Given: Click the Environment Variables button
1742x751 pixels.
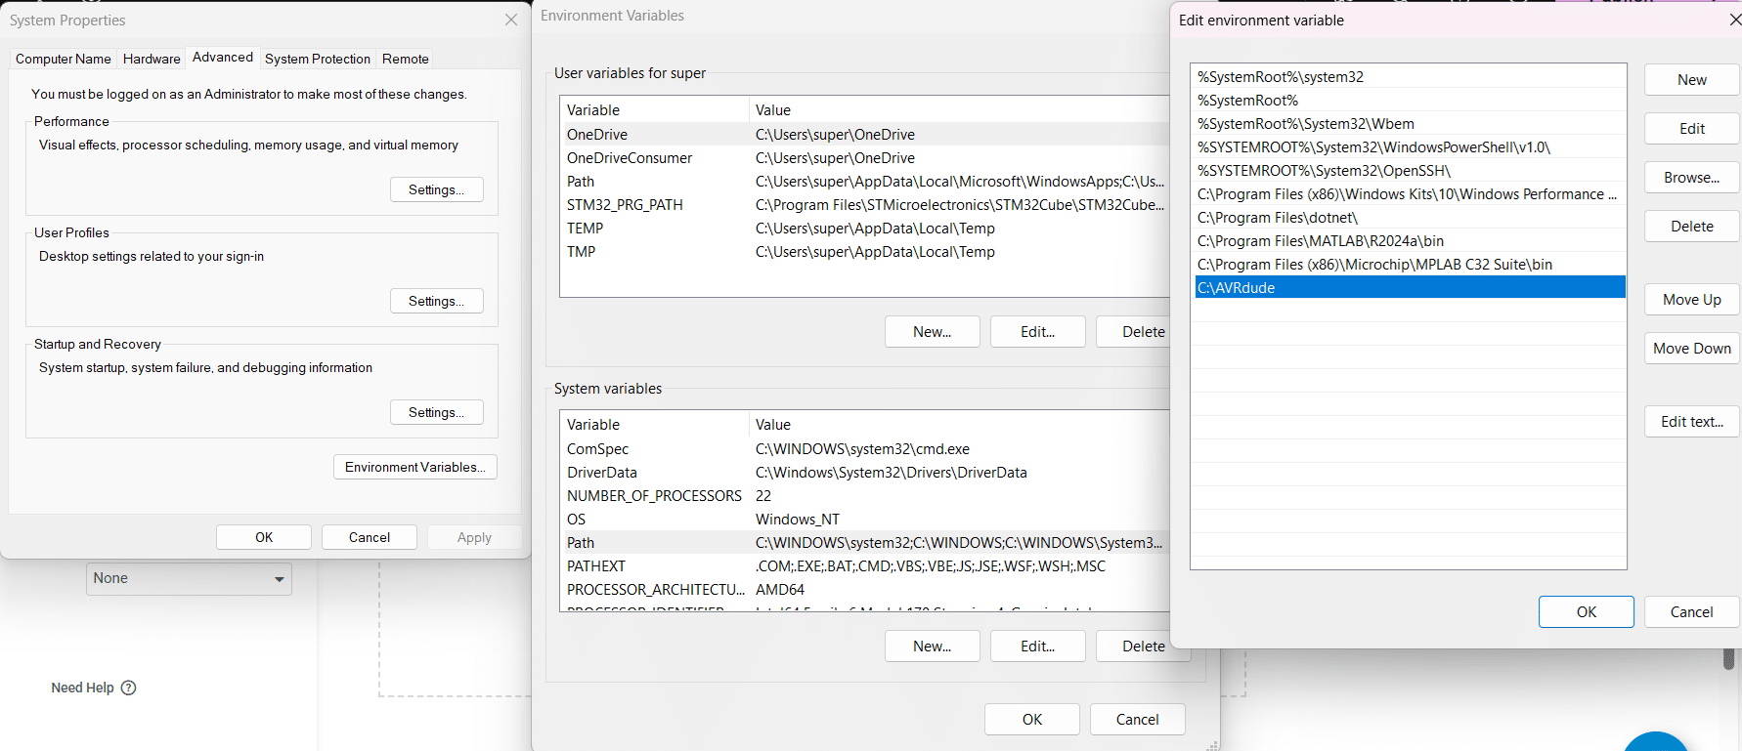Looking at the screenshot, I should click(415, 467).
